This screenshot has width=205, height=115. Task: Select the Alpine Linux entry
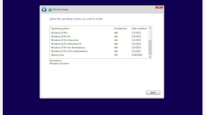tap(57, 55)
